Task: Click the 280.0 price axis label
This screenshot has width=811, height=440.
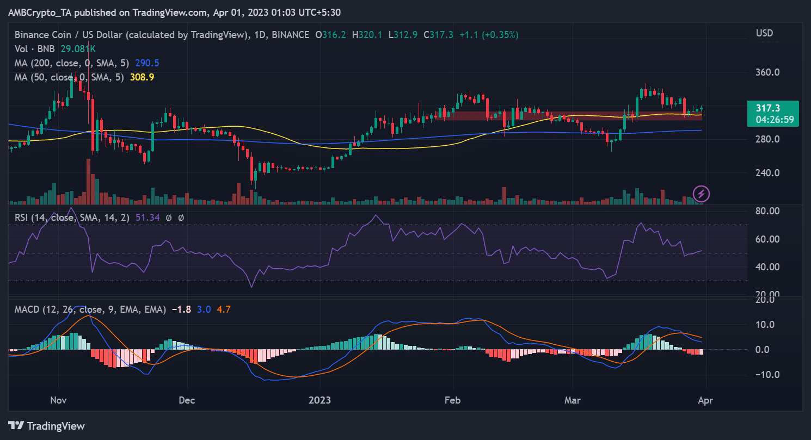Action: pyautogui.click(x=767, y=139)
